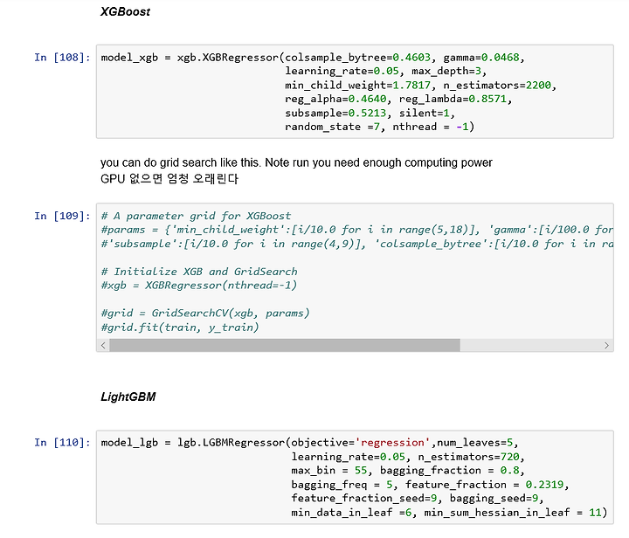The width and height of the screenshot is (629, 538).
Task: Click 'feature_fraction_seed=9' parameter
Action: coord(363,498)
